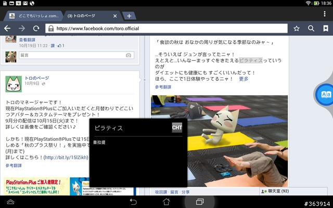Like the comment dated 10月19日

tap(53, 46)
